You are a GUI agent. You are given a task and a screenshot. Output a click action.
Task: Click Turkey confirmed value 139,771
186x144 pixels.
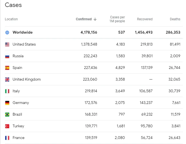point(91,126)
